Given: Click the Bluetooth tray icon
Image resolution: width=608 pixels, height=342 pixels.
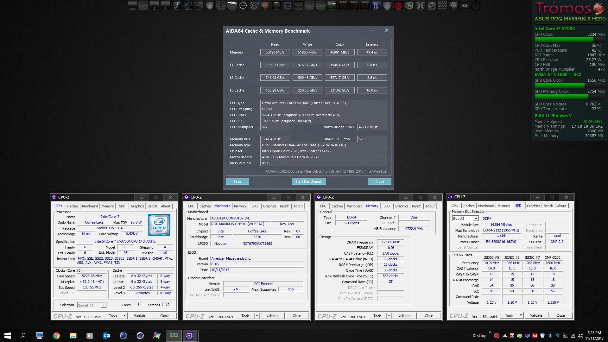Looking at the screenshot, I should 550,336.
